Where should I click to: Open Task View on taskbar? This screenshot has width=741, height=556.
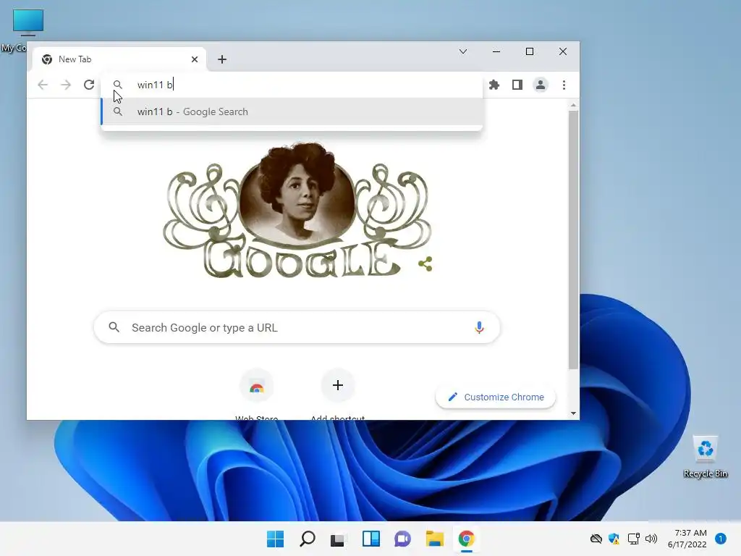(339, 539)
